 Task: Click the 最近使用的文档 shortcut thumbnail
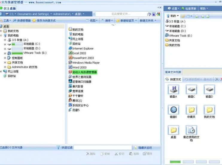(x=191, y=130)
